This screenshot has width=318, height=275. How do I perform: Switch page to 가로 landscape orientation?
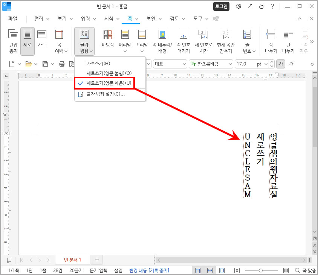42,40
